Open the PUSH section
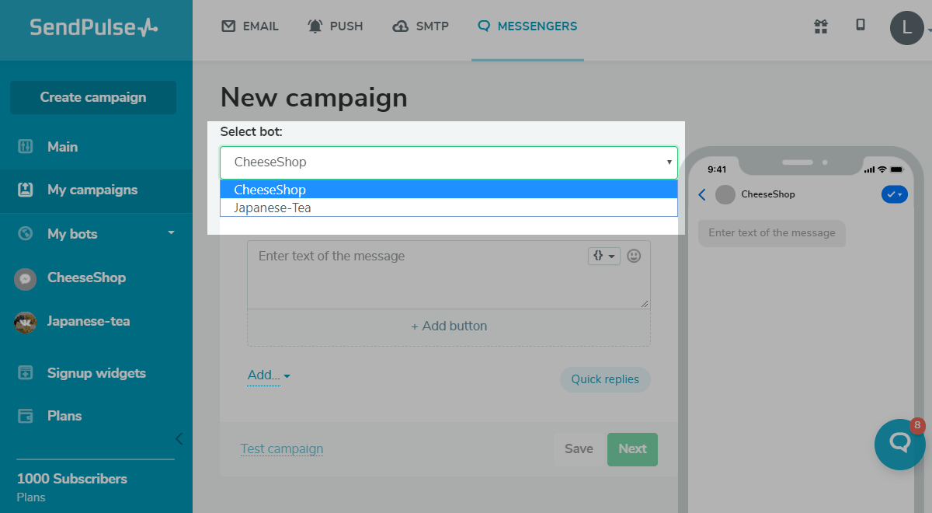Screen dimensions: 932x513 coord(336,26)
